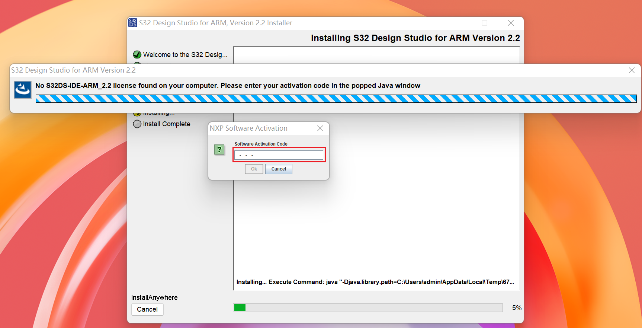
Task: Click the 'Software Activation Code' label
Action: point(261,144)
